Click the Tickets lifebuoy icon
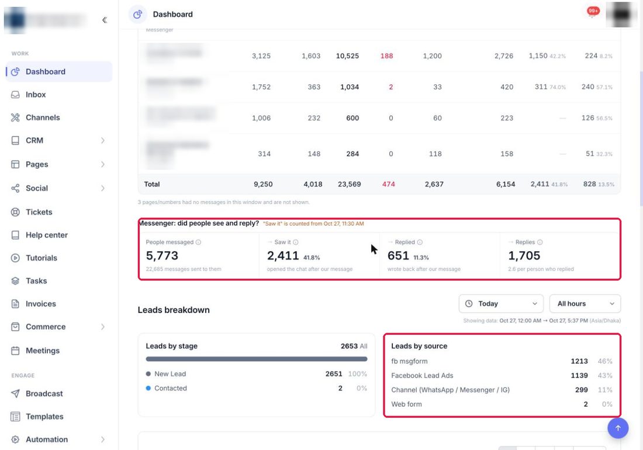Viewport: 643px width, 450px height. click(15, 212)
